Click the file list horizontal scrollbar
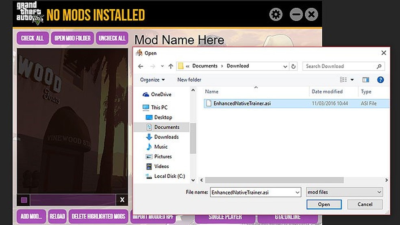This screenshot has height=225, width=400. pos(274,180)
